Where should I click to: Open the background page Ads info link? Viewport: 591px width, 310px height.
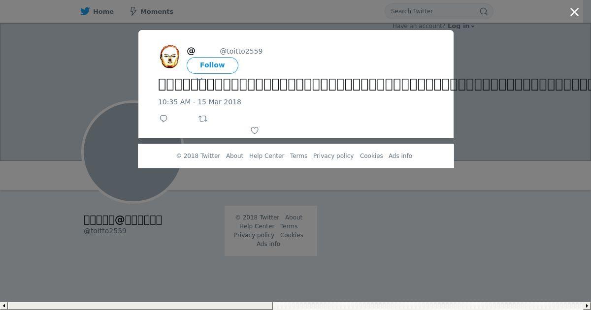click(268, 244)
